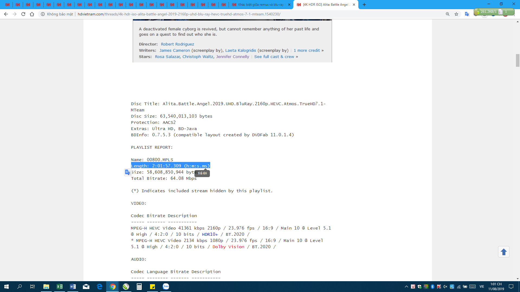Click the Chrome icon on taskbar
The height and width of the screenshot is (292, 520).
(113, 287)
